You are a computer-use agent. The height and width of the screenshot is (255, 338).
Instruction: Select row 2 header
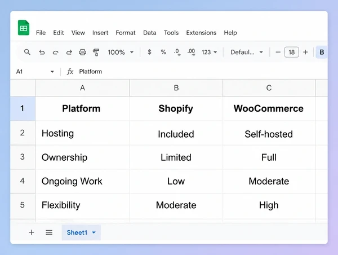coord(23,133)
